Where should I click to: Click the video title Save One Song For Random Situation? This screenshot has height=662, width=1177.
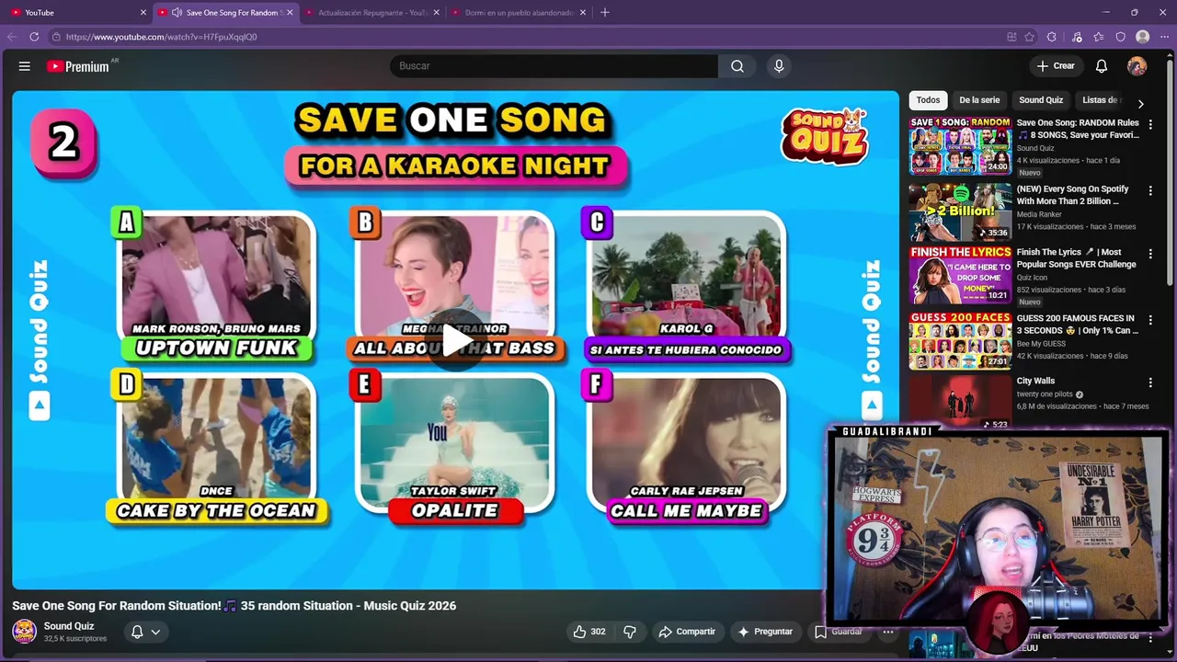[234, 606]
